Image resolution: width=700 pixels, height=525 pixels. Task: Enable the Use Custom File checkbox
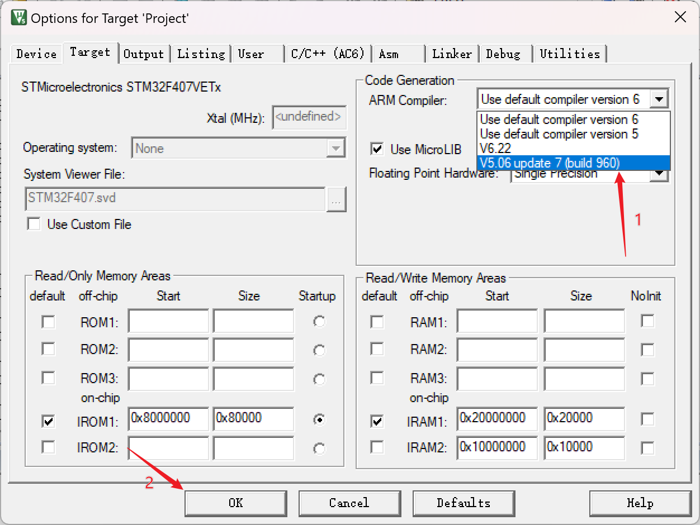point(34,225)
